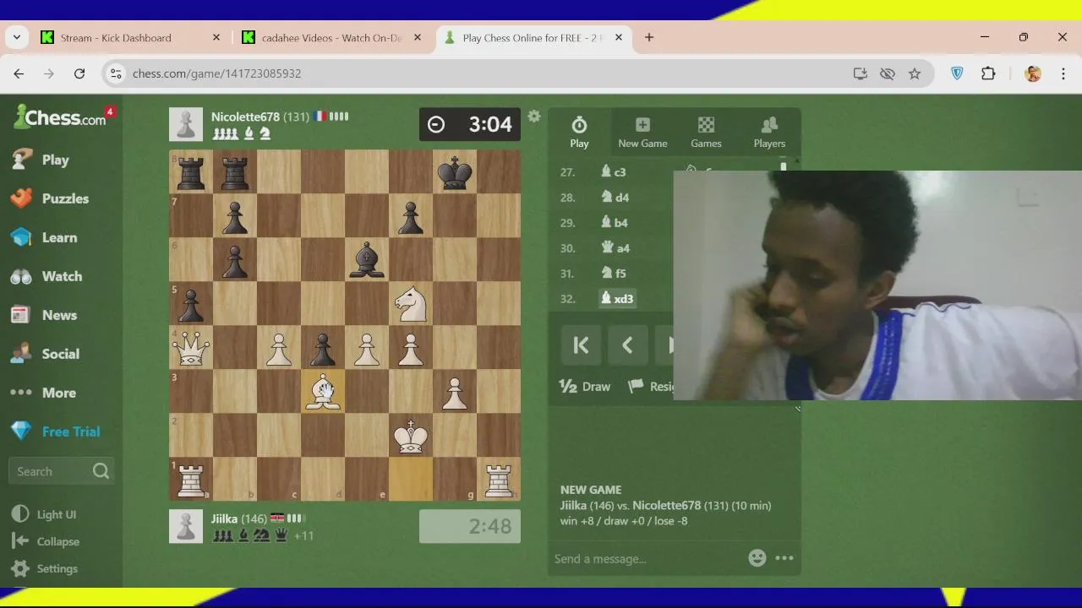The image size is (1082, 608).
Task: Open Chrome three-dot menu
Action: (1063, 73)
